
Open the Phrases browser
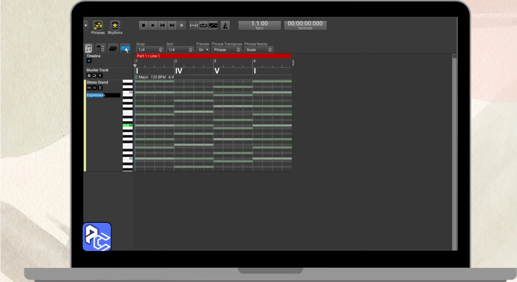coord(98,28)
